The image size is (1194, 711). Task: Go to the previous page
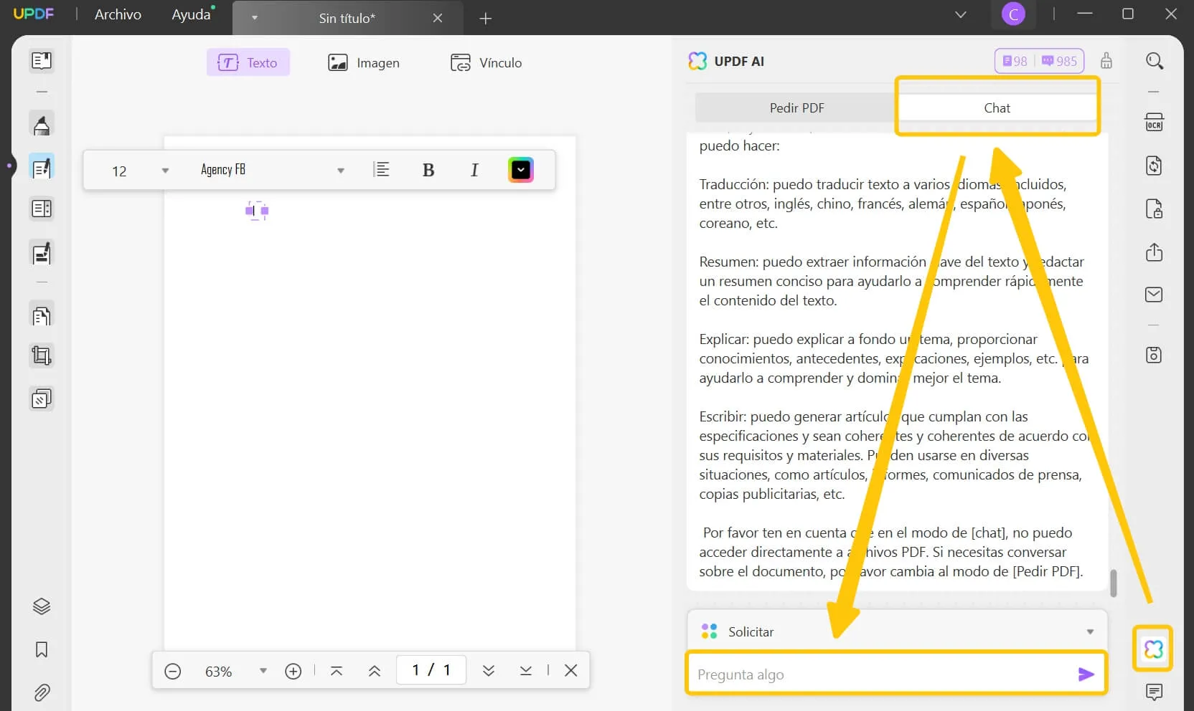tap(375, 671)
